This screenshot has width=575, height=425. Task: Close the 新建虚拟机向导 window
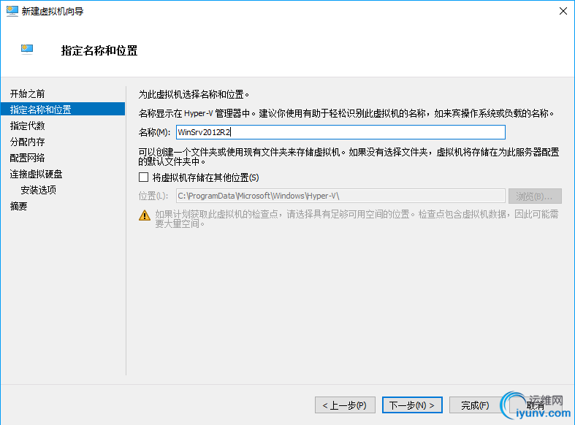pyautogui.click(x=563, y=11)
